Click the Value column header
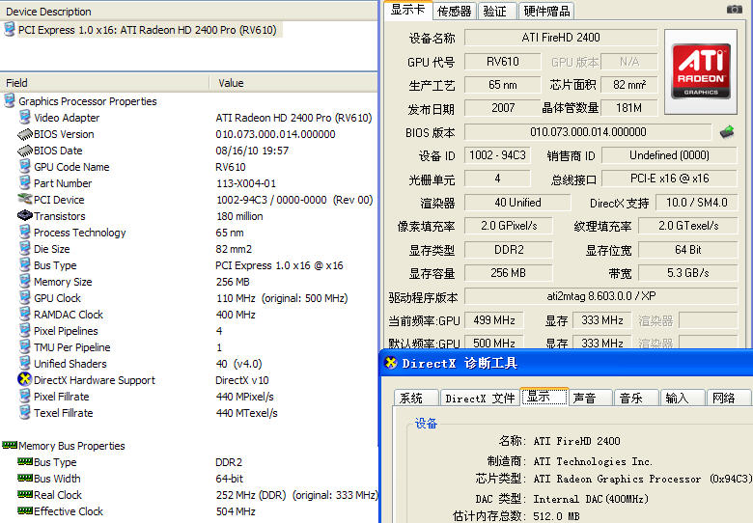 point(293,83)
